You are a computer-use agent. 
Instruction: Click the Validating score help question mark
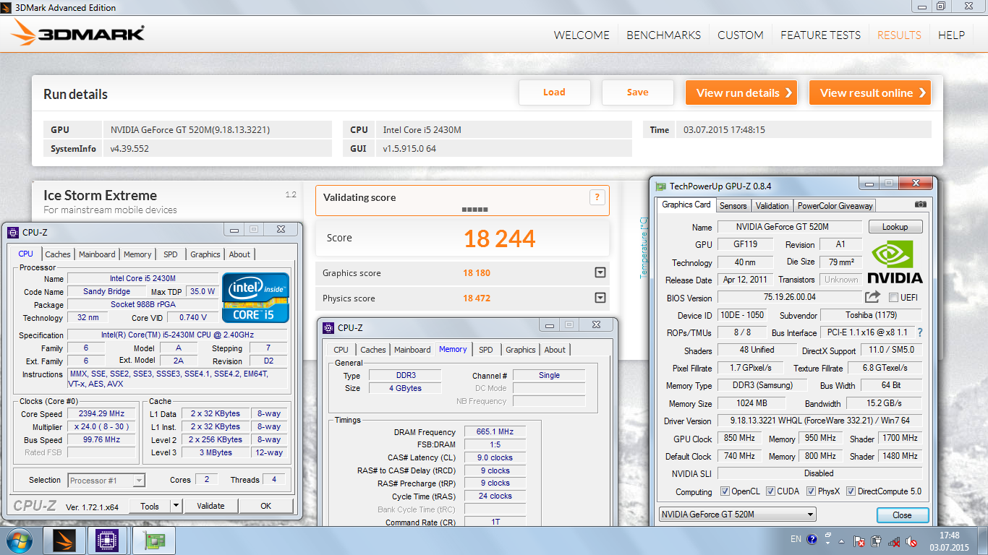(597, 197)
